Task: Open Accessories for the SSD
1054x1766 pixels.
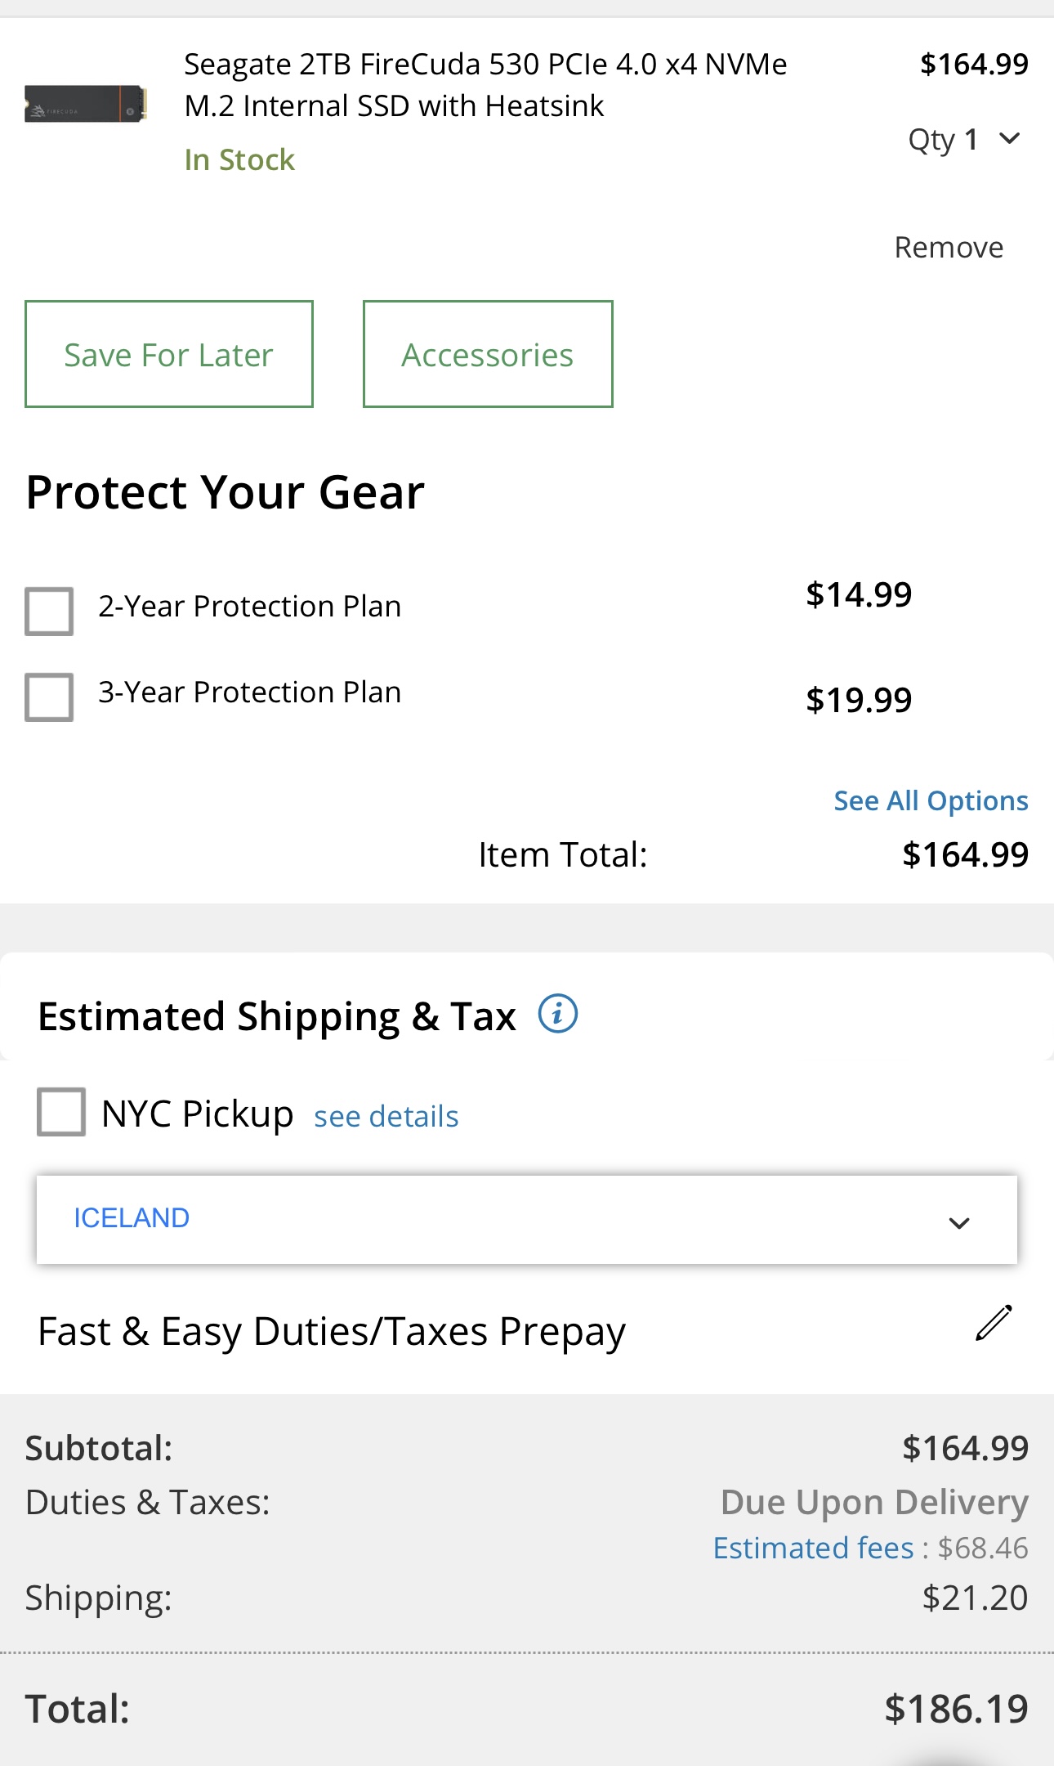Action: (x=488, y=354)
